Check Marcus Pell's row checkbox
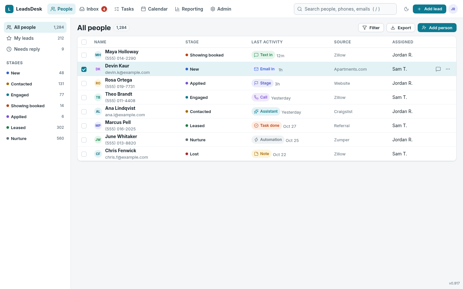Viewport: 463px width, 289px height. 84,126
